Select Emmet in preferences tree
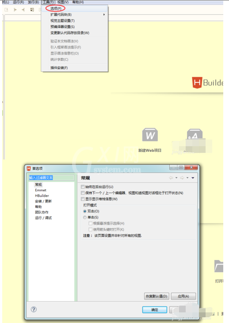Image resolution: width=229 pixels, height=323 pixels. pyautogui.click(x=41, y=190)
